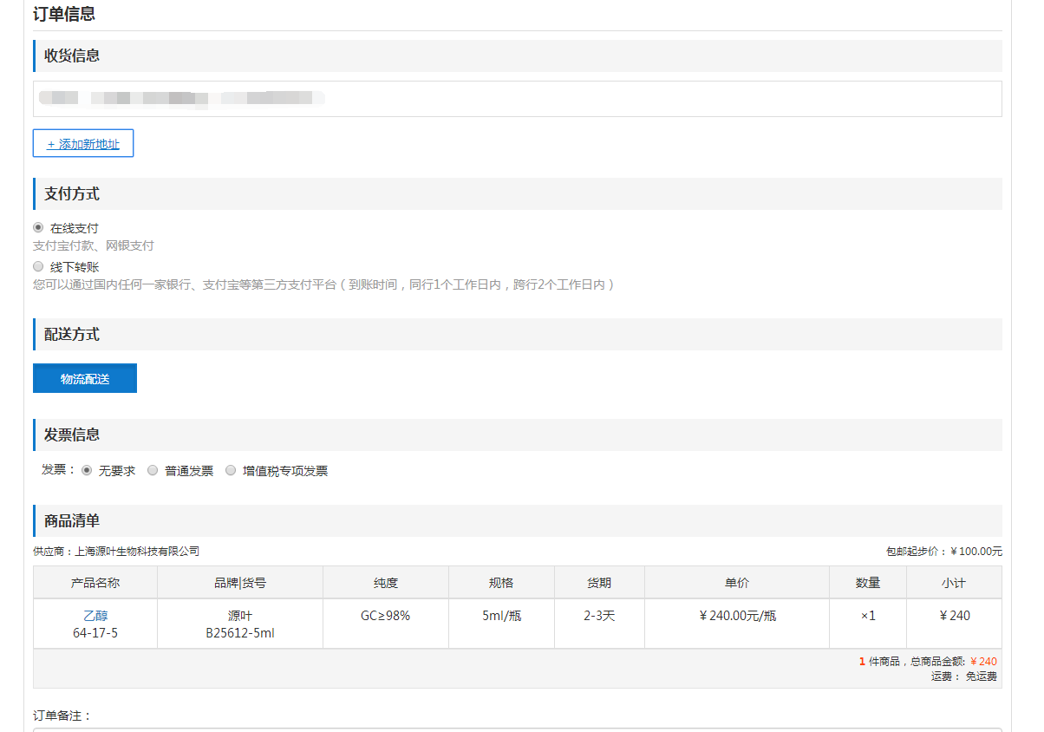Viewport: 1044px width, 732px height.
Task: Select 增值税专用发票 invoice type
Action: tap(231, 471)
